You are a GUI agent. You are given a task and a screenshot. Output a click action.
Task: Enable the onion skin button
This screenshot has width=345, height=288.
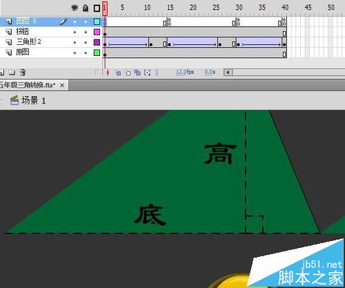point(118,73)
